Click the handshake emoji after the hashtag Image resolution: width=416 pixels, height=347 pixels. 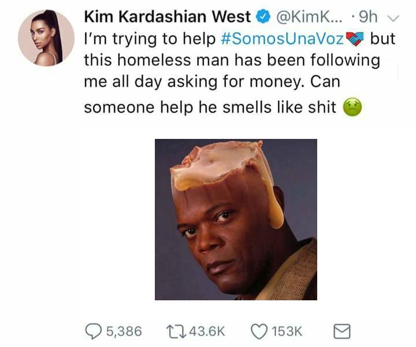coord(355,39)
